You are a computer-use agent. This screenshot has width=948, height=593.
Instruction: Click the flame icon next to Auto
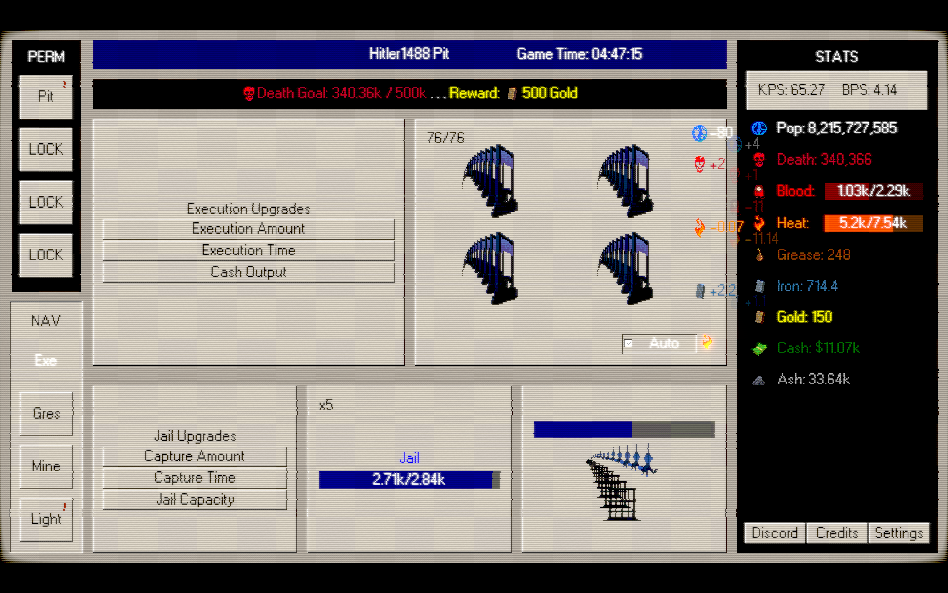pyautogui.click(x=707, y=341)
